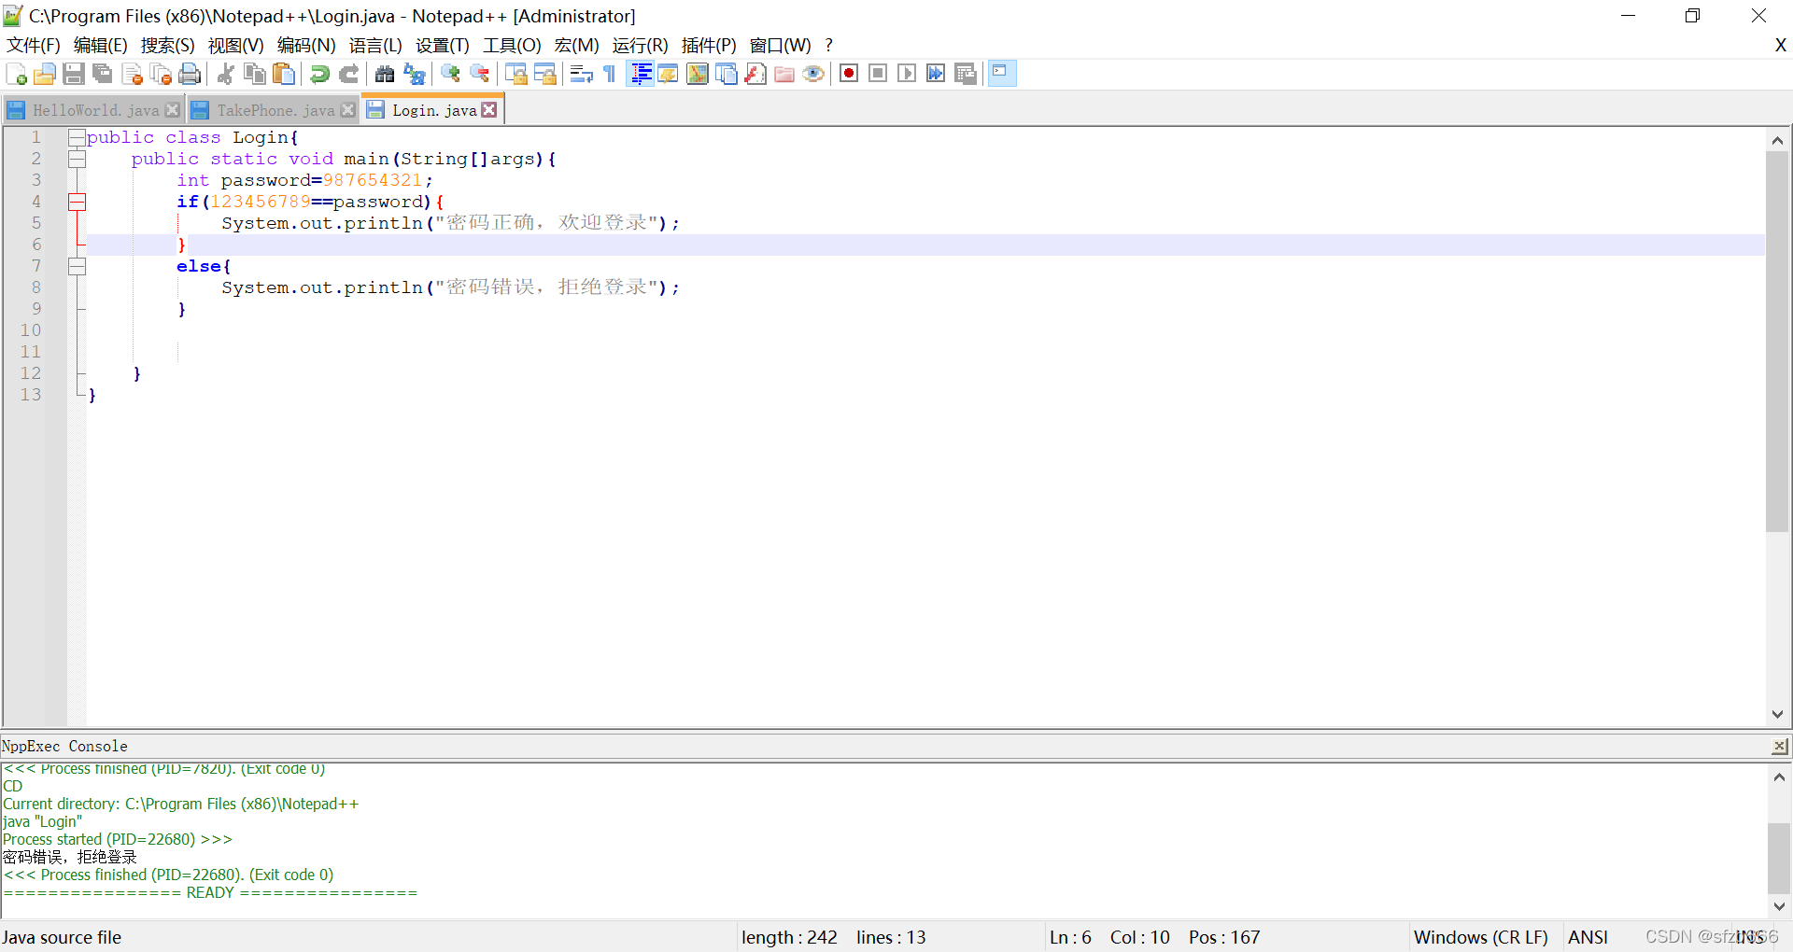Click the Replace toolbar icon
Viewport: 1793px width, 952px height.
pyautogui.click(x=414, y=74)
